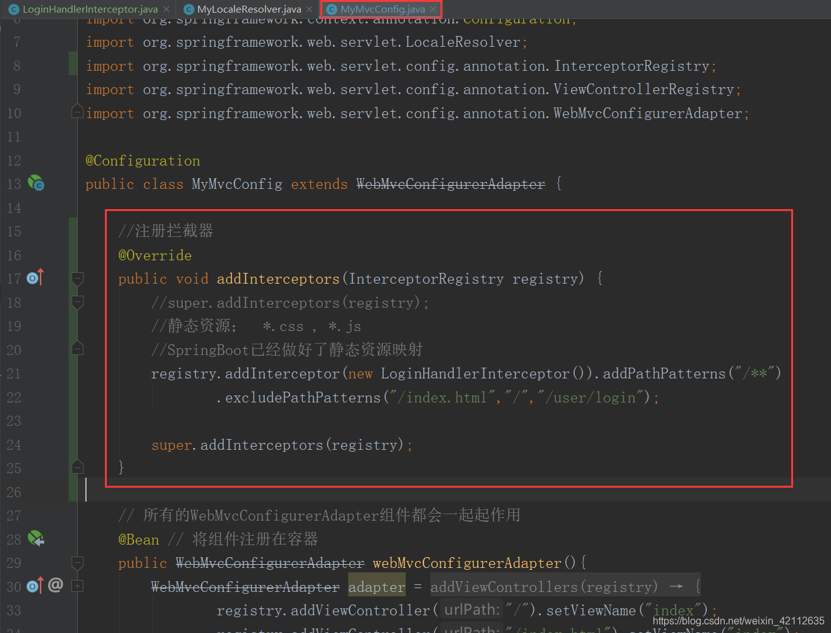Click line number 23 in the gutter
831x633 pixels.
pos(14,421)
